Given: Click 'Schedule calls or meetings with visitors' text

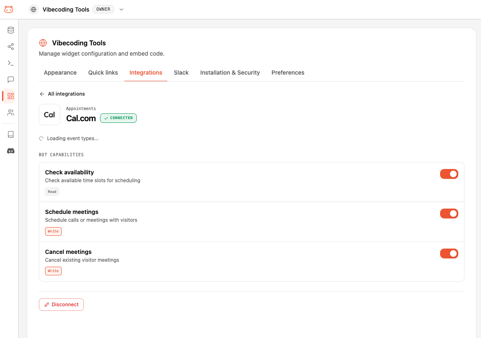Looking at the screenshot, I should tap(91, 220).
